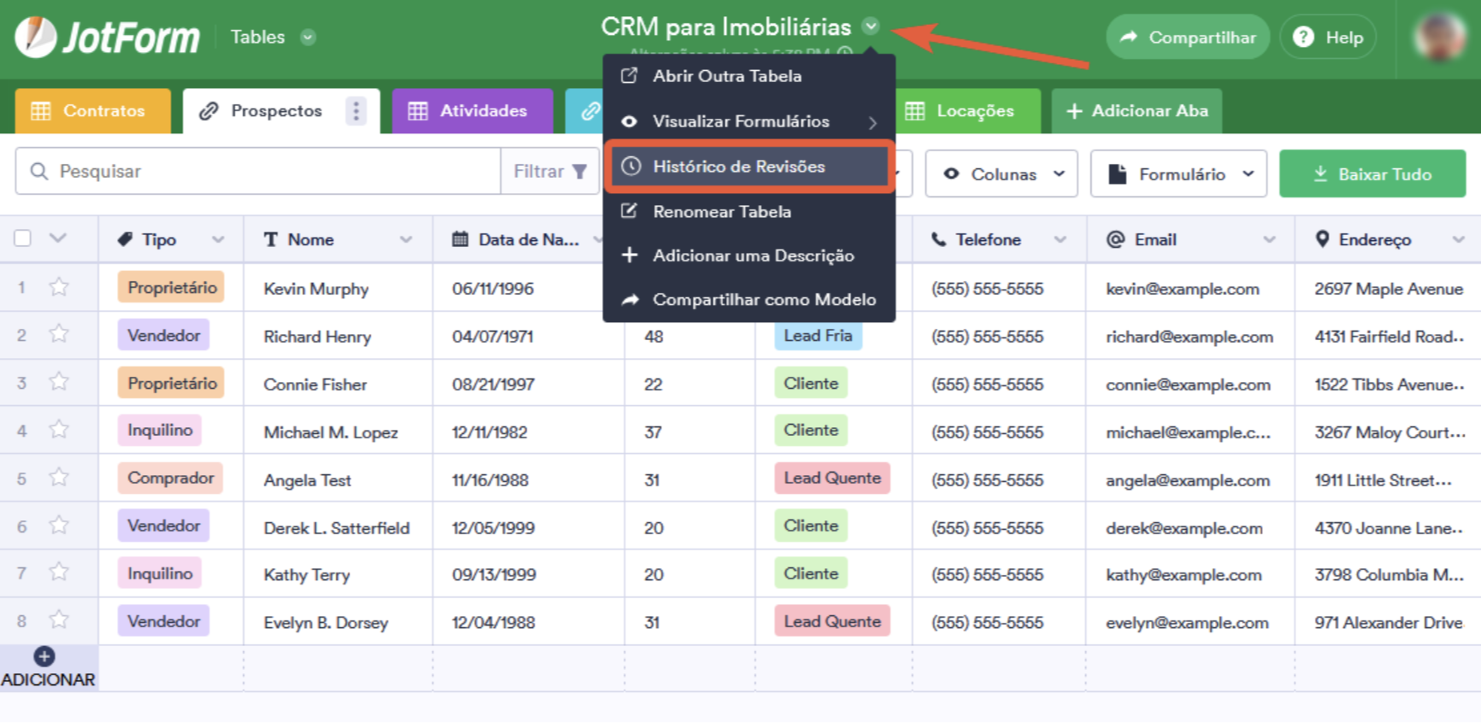
Task: Click the Contratos tab grid icon
Action: 40,111
